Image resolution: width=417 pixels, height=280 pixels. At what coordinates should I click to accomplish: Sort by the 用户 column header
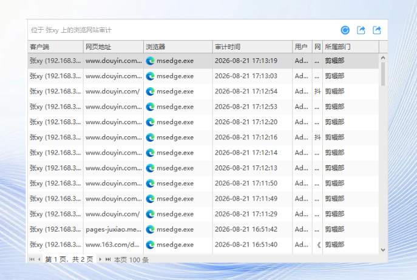coord(302,47)
